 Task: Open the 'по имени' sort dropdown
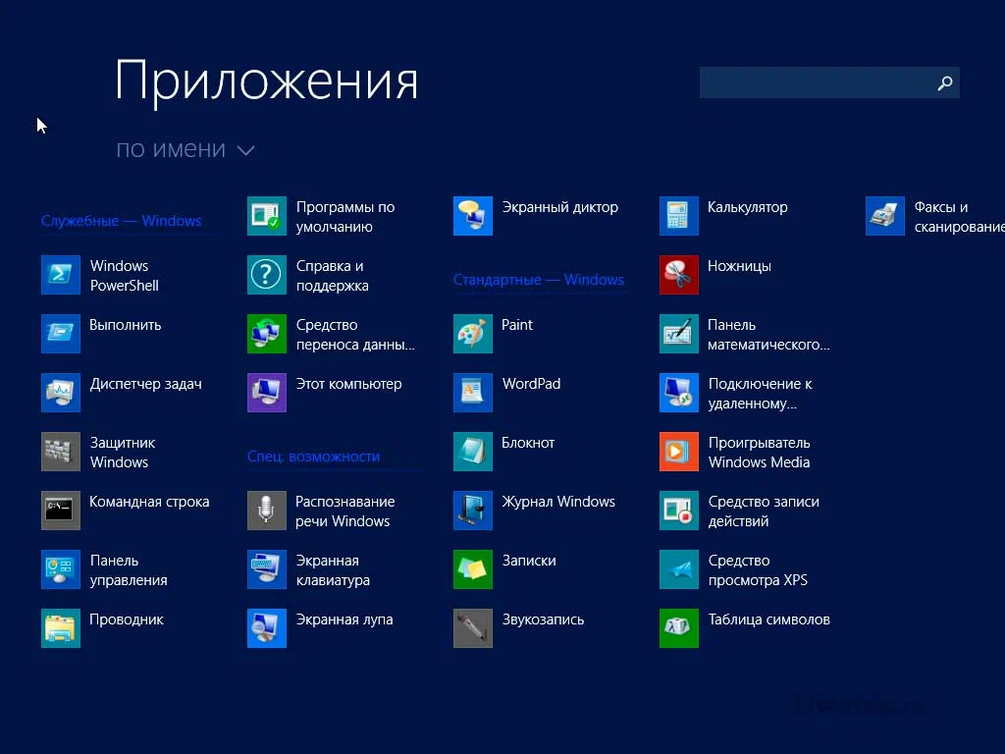click(185, 149)
